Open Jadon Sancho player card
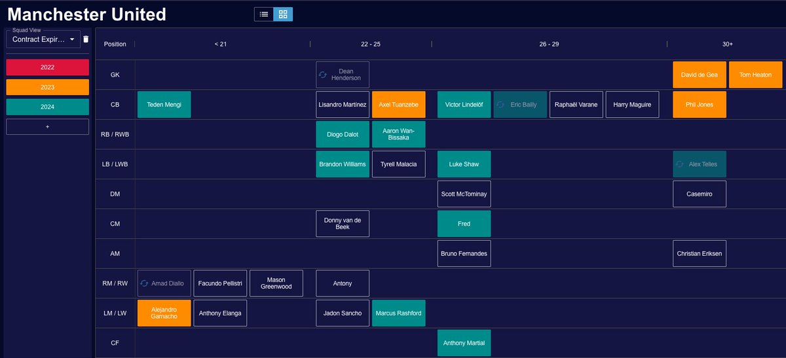Viewport: 786px width, 358px height. coord(343,313)
